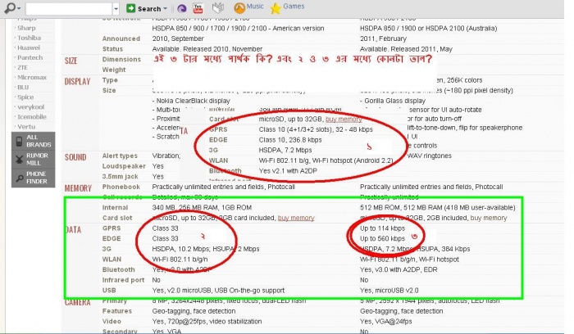Image resolution: width=574 pixels, height=334 pixels.
Task: Click the Bluetooth row label in DATA
Action: pyautogui.click(x=118, y=269)
